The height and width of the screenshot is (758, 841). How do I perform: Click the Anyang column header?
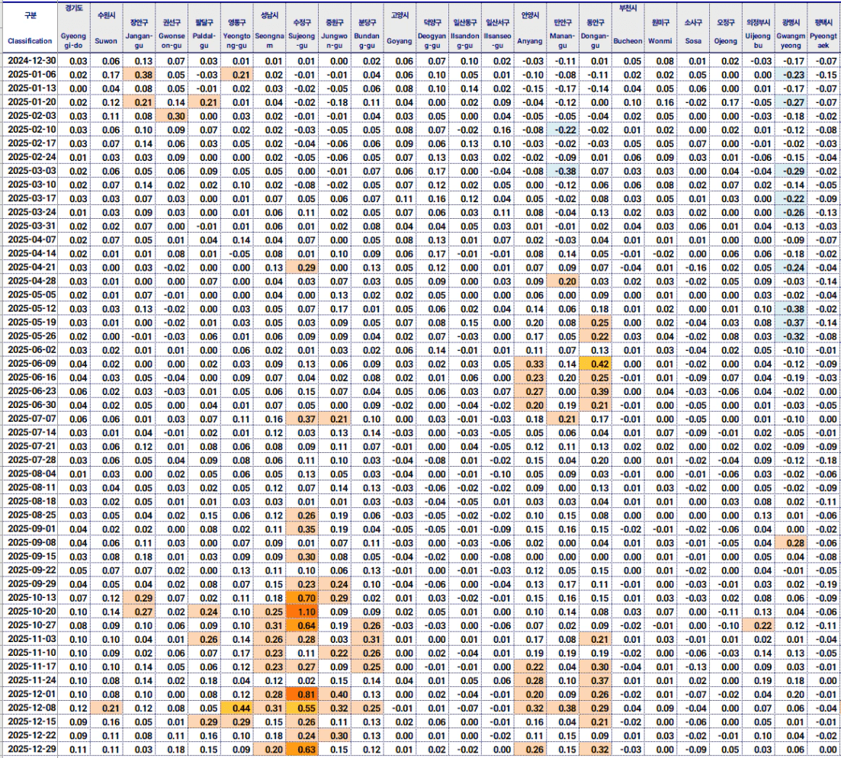(x=530, y=27)
